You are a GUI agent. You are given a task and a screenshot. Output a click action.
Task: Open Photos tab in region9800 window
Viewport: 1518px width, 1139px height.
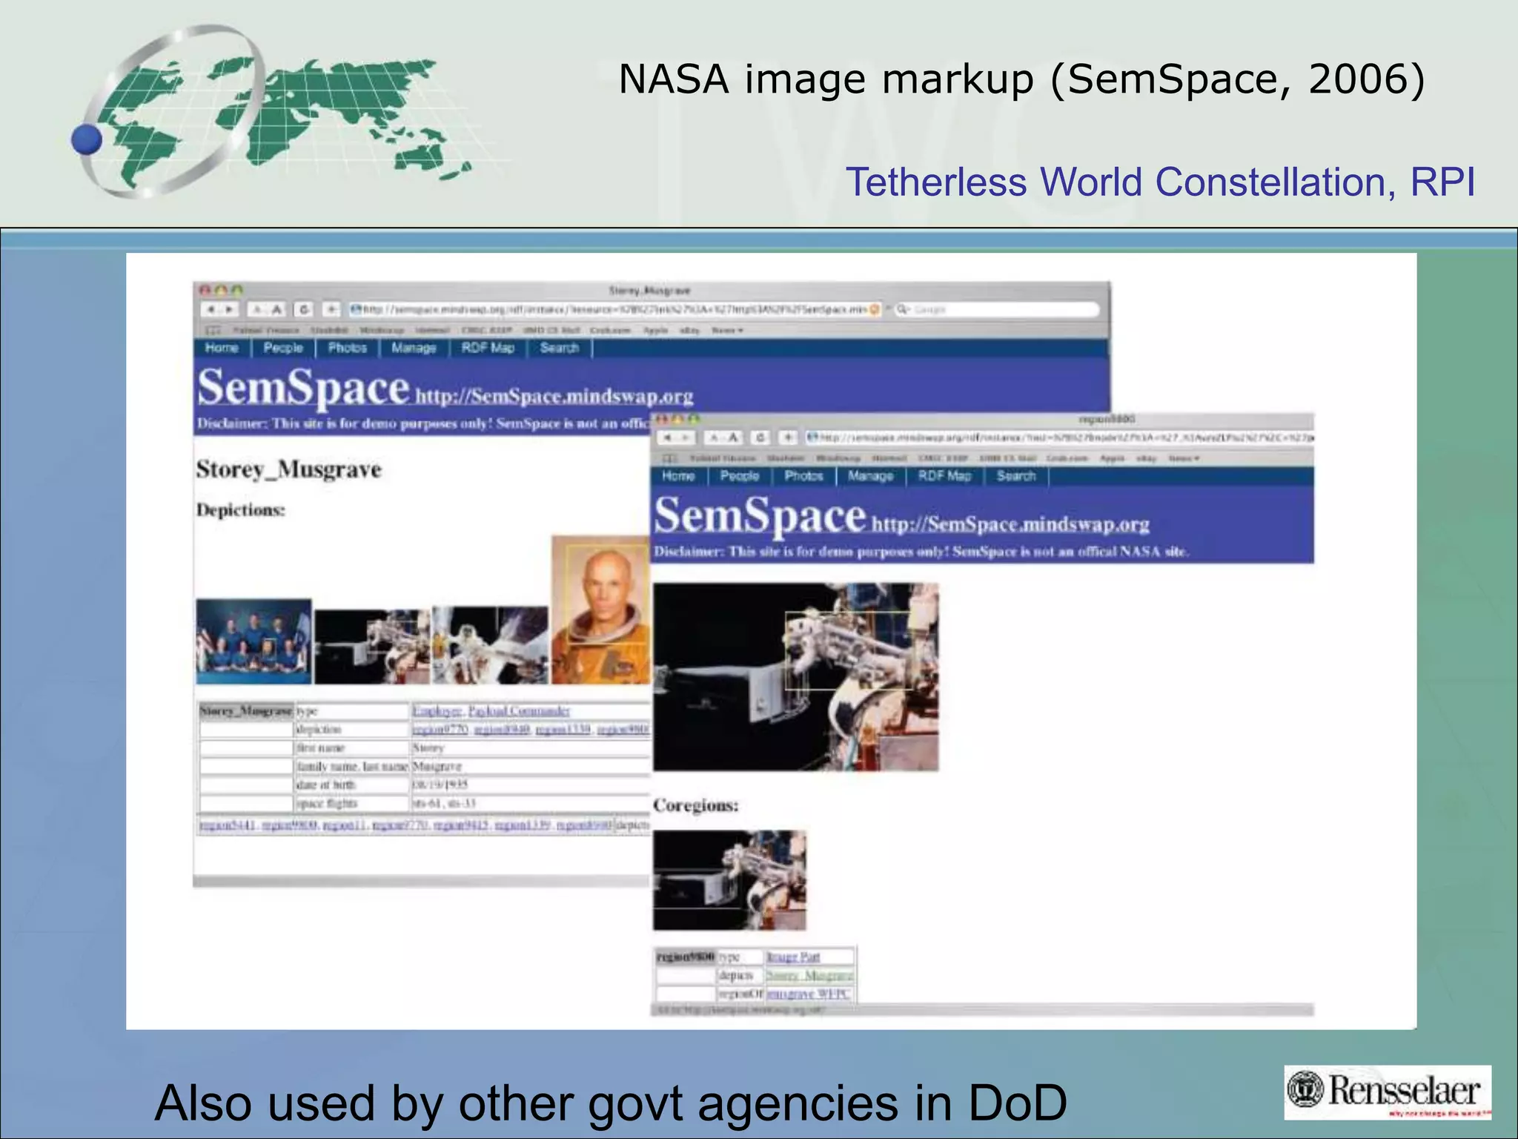click(x=804, y=476)
